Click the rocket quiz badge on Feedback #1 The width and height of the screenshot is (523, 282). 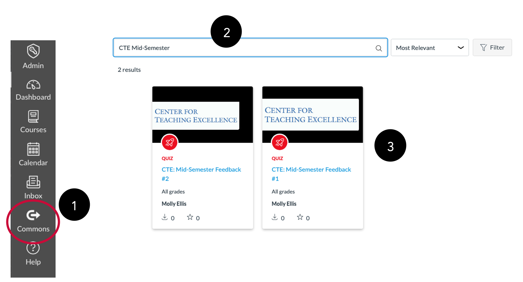tap(279, 143)
